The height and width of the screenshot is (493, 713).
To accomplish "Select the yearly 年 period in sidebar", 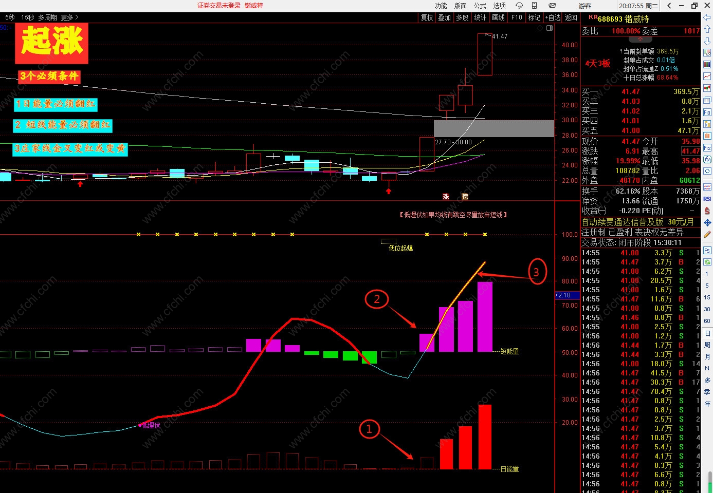I will tap(707, 404).
